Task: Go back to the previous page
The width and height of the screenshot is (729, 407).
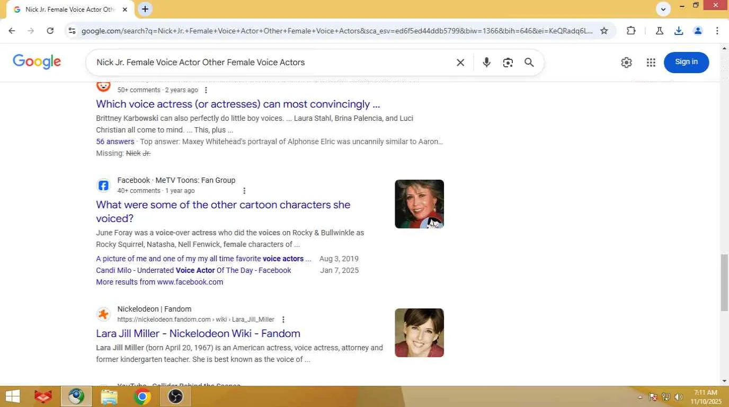Action: point(12,31)
